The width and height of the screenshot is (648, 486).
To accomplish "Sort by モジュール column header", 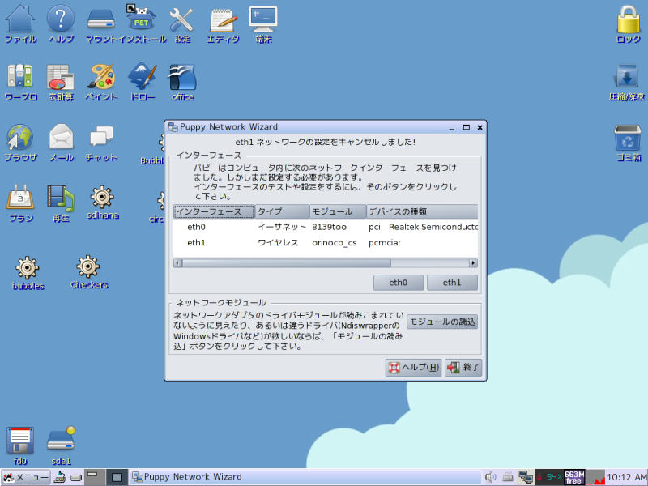I will tap(338, 211).
